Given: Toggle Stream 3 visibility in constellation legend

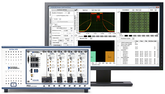Looking at the screenshot, I should [135, 36].
